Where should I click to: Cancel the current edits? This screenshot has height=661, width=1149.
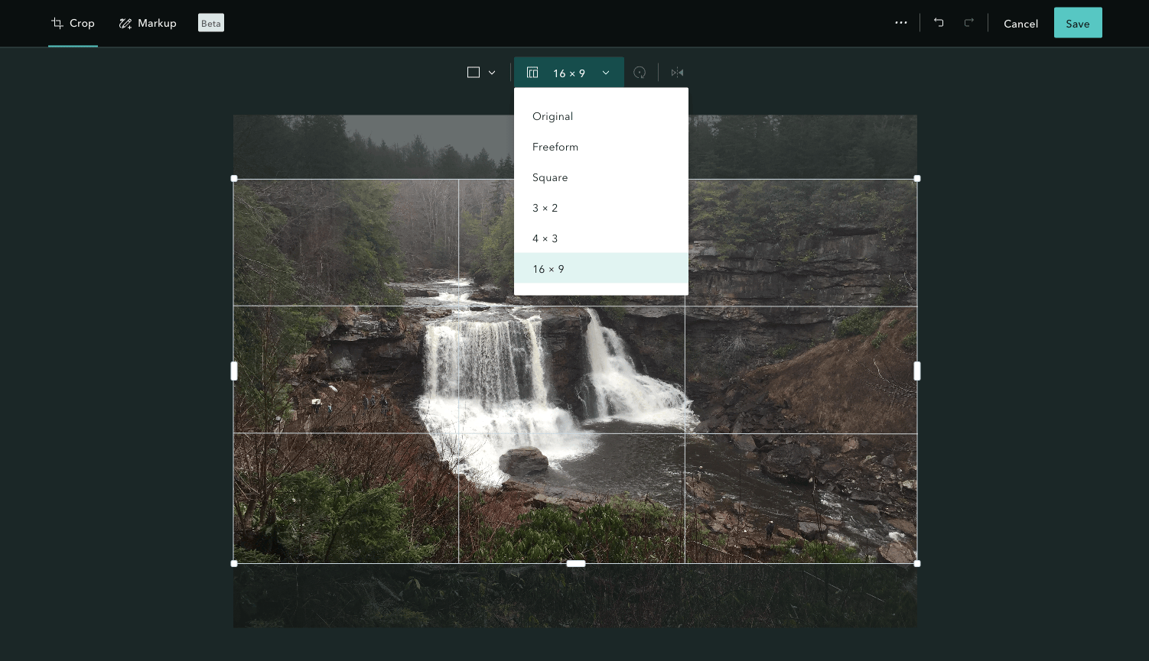[1020, 23]
